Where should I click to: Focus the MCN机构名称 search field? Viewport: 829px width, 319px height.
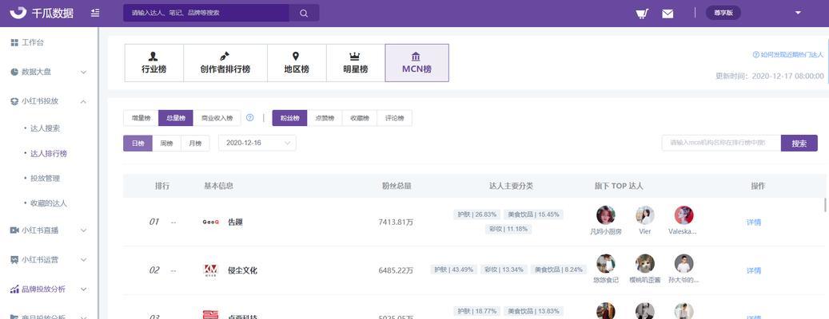point(721,143)
